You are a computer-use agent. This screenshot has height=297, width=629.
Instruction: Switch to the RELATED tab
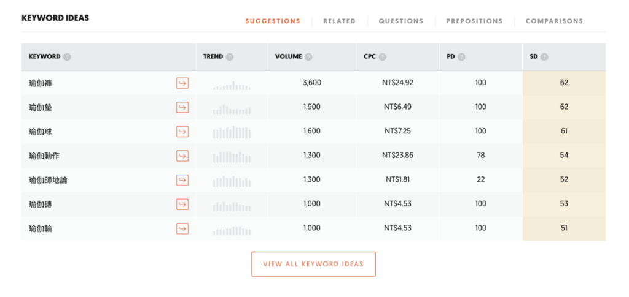(339, 21)
